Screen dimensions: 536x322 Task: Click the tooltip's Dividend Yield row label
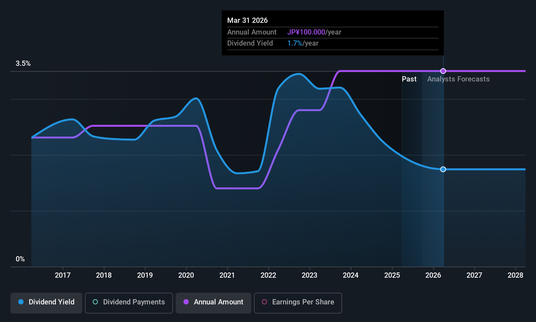click(x=250, y=43)
